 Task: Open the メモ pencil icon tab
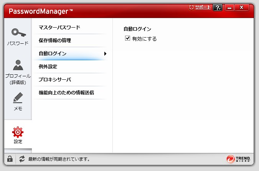(x=18, y=101)
